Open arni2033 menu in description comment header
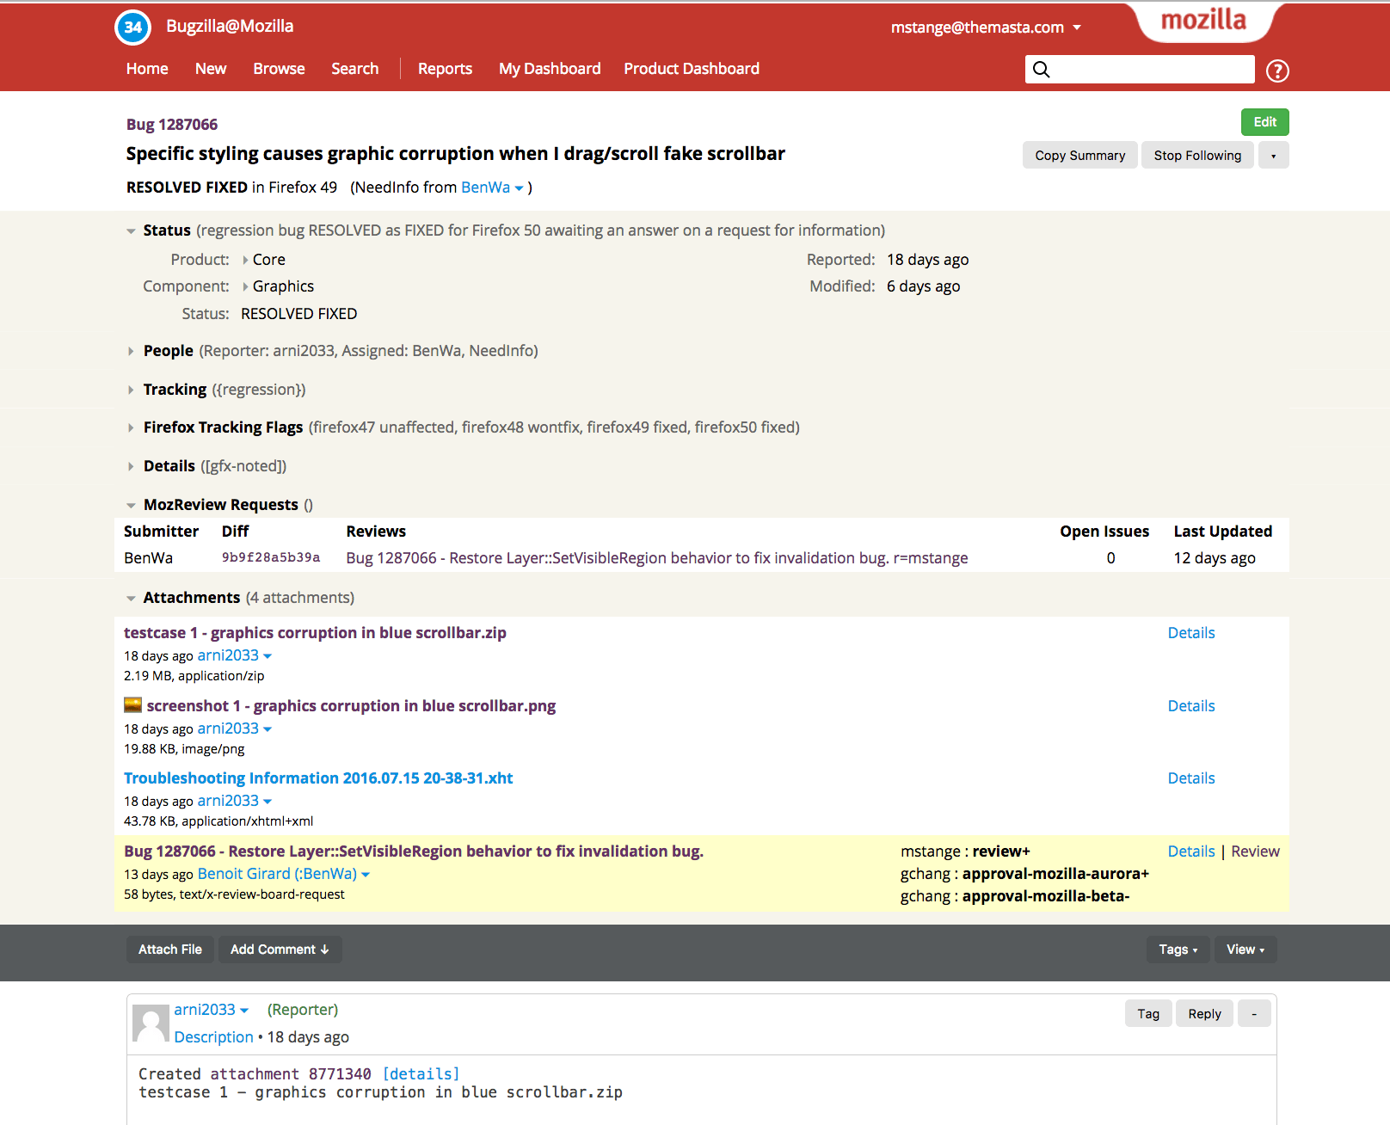The width and height of the screenshot is (1390, 1125). pos(212,1010)
